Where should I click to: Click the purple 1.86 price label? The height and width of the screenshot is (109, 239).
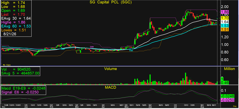[x=225, y=12]
